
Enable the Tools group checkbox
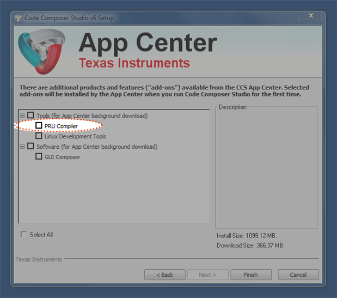[x=30, y=115]
